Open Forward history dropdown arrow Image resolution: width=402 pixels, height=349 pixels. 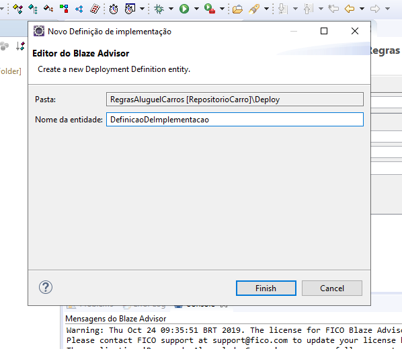pos(388,9)
